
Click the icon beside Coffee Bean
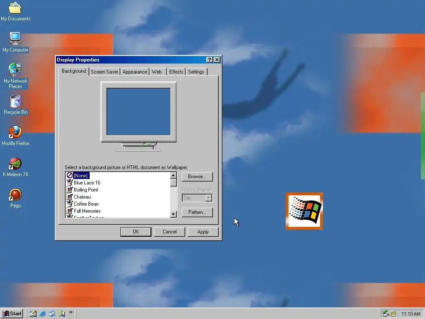(70, 204)
